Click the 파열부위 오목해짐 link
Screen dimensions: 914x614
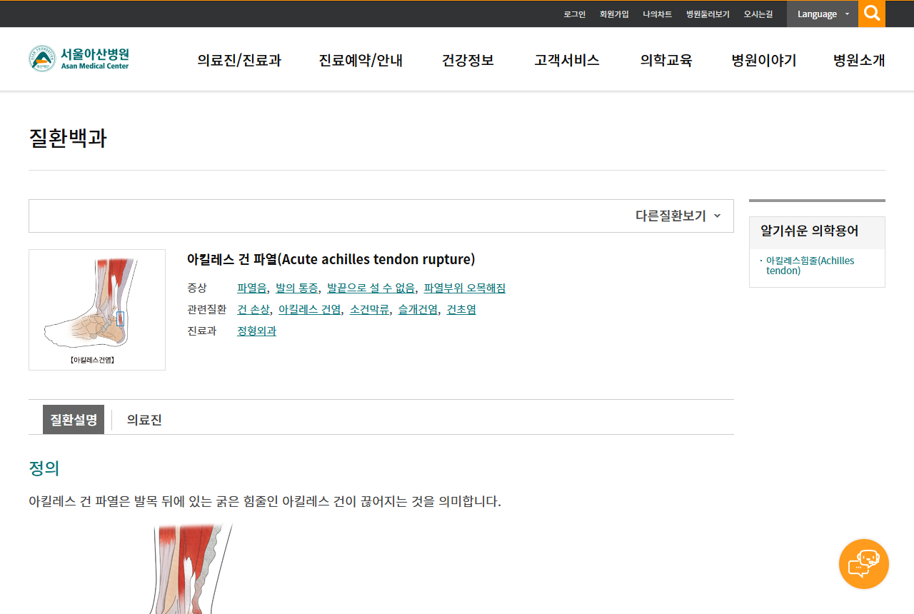tap(465, 288)
